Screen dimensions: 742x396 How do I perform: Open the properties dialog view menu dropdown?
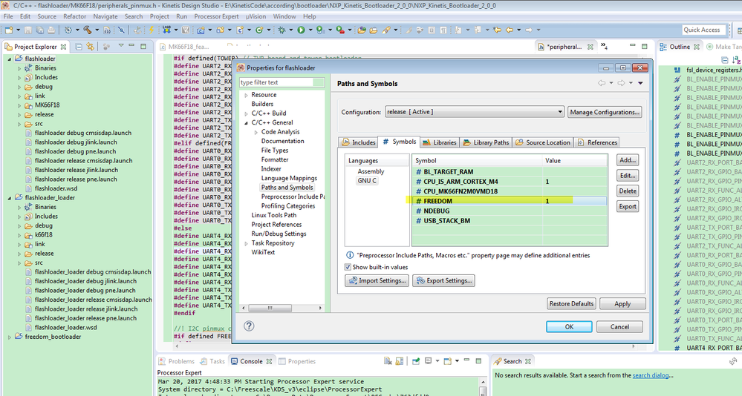coord(640,83)
